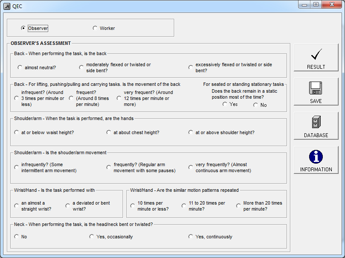Screen dimensions: 345x258
Task: Choose neck 'Yes, occasionally' option
Action: coord(91,236)
